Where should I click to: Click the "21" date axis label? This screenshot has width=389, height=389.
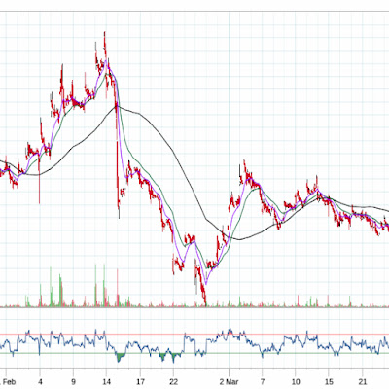point(363,382)
